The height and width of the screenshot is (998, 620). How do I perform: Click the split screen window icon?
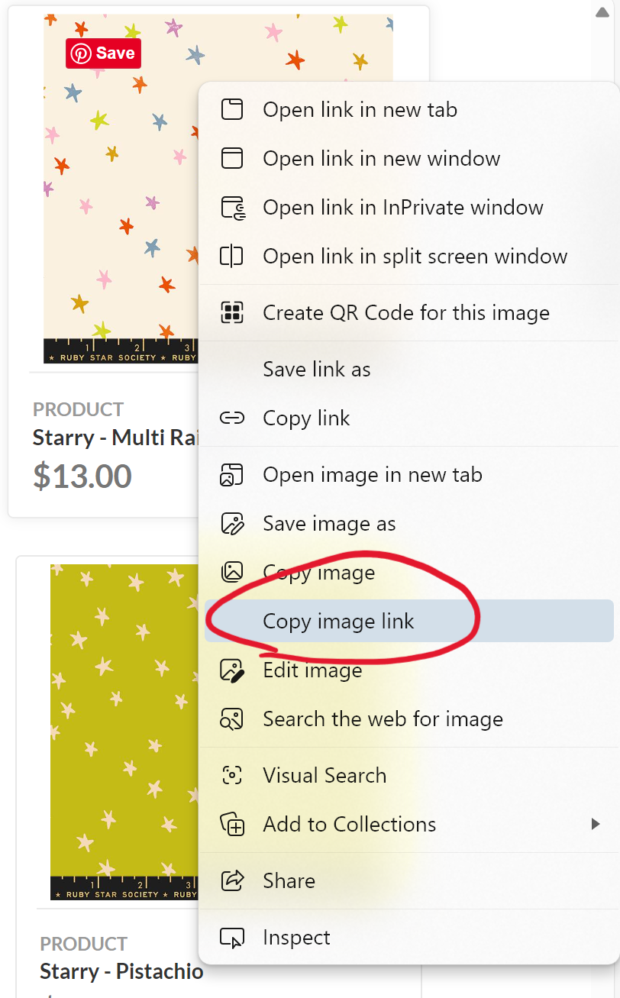point(231,256)
